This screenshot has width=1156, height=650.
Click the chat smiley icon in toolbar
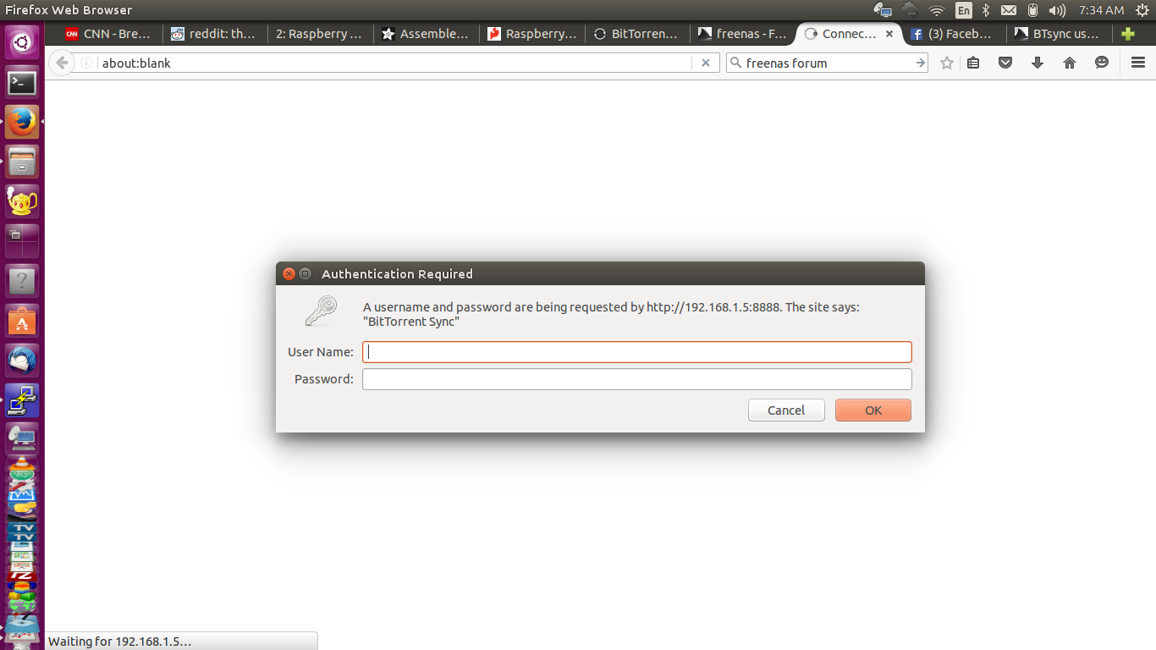pos(1102,63)
